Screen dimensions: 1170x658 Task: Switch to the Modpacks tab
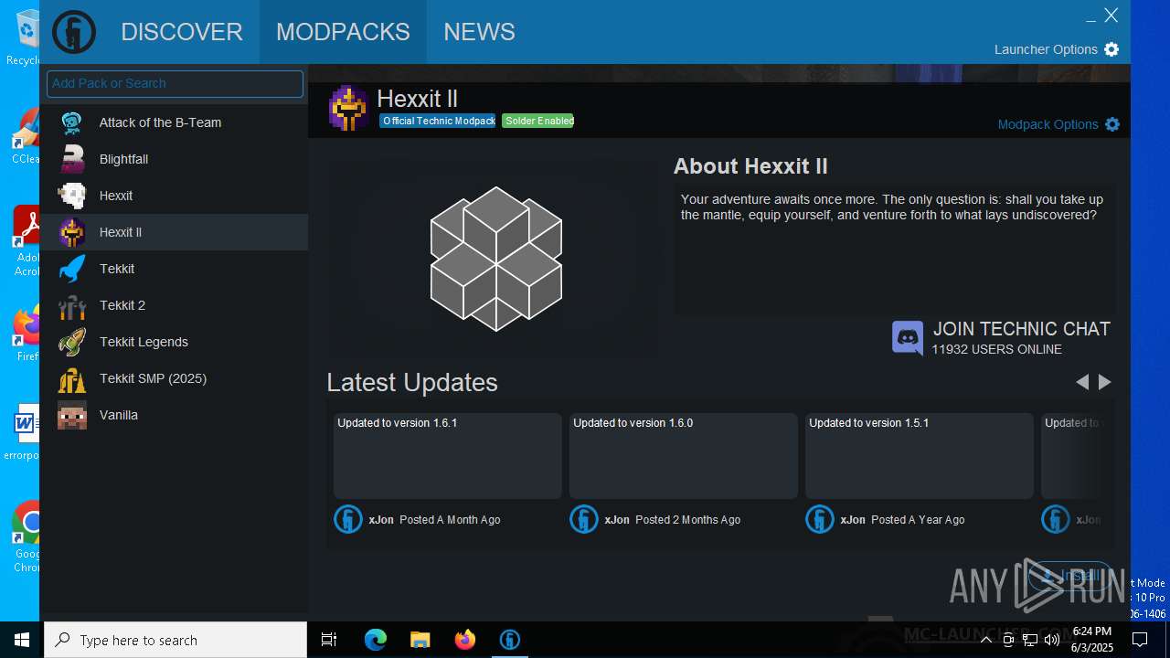coord(343,32)
